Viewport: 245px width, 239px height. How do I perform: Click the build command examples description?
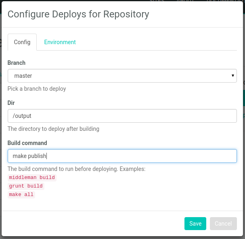(x=76, y=169)
